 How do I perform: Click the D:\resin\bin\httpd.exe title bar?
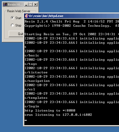pyautogui.click(x=72, y=16)
